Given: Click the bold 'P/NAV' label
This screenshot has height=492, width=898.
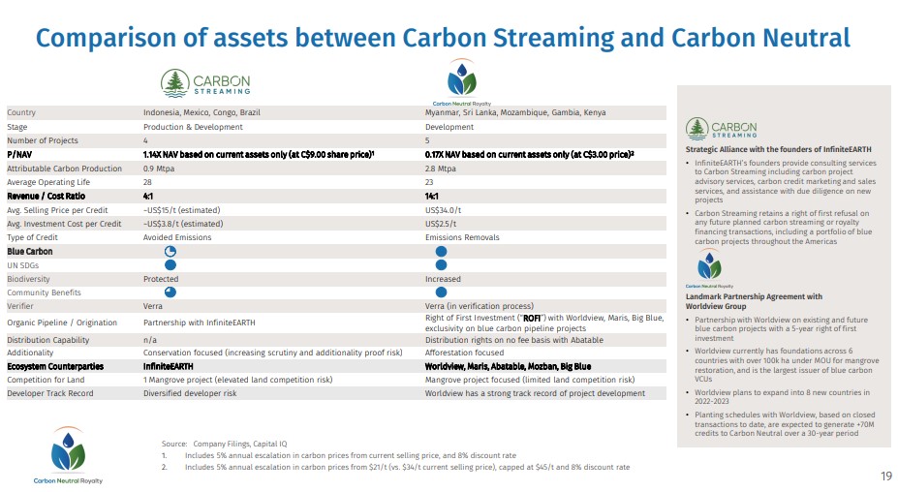Looking at the screenshot, I should coord(19,155).
